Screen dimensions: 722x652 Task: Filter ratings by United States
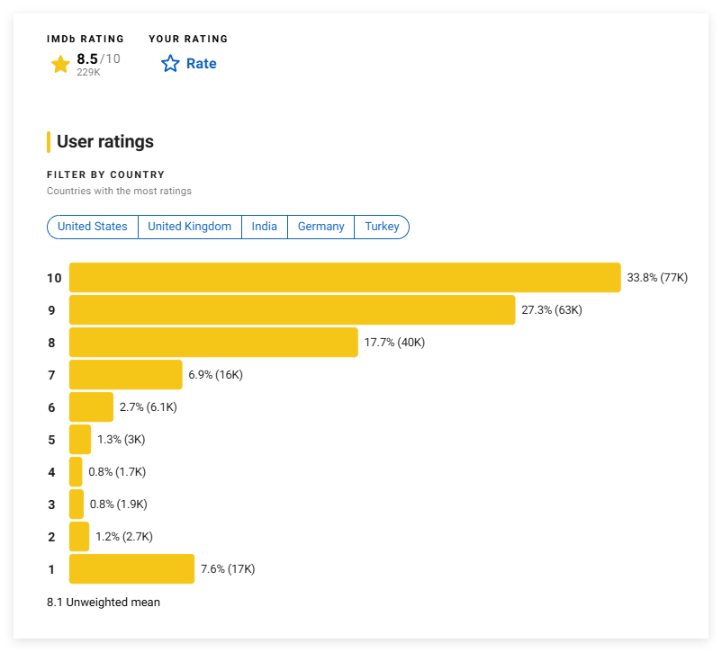[x=93, y=227]
